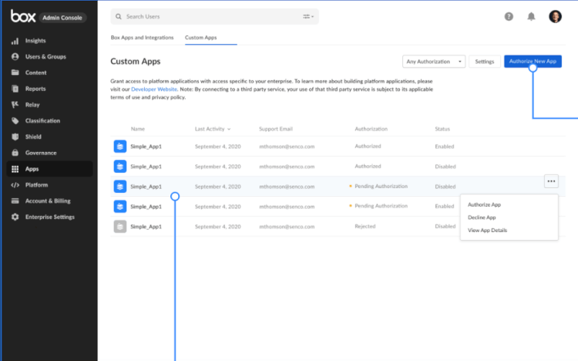This screenshot has width=578, height=361.
Task: Open Platform in the sidebar
Action: click(x=36, y=185)
